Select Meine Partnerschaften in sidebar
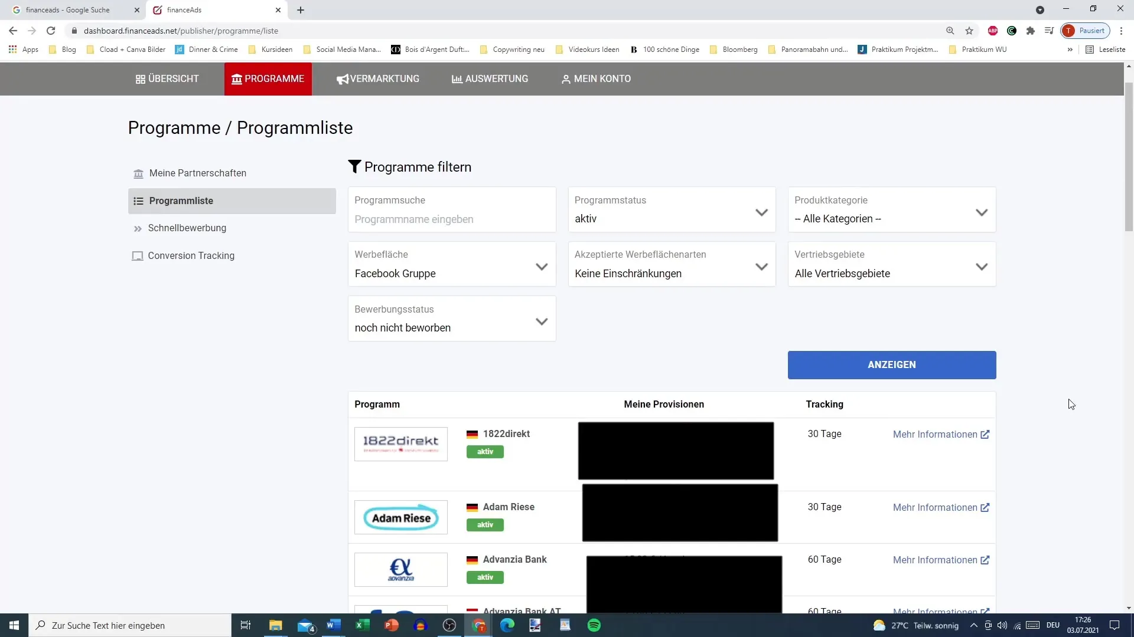The width and height of the screenshot is (1134, 637). pos(232,173)
